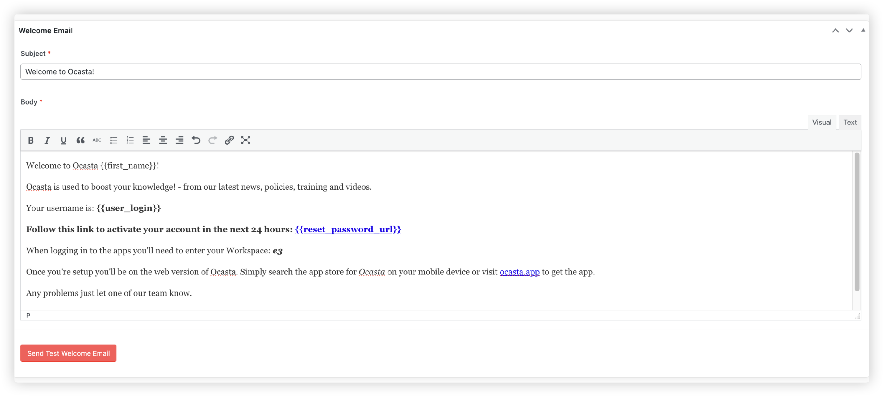Align text left
Viewport: 884px width, 397px height.
146,140
